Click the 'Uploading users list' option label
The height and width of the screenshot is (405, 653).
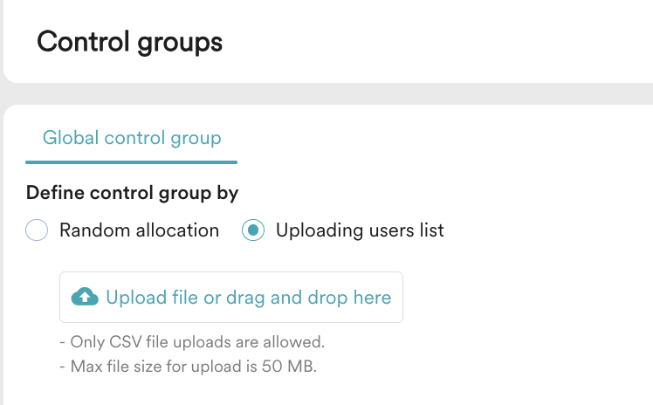click(360, 230)
